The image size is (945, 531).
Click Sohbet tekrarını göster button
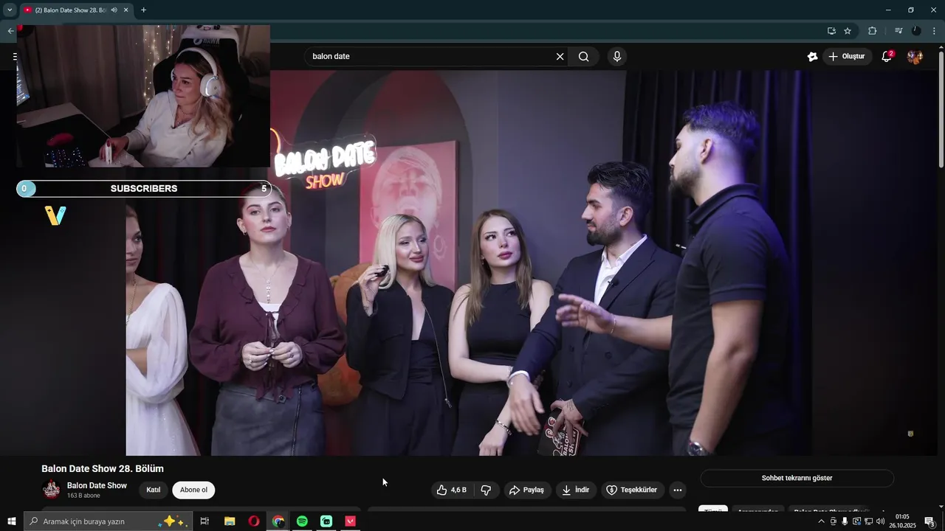click(797, 478)
